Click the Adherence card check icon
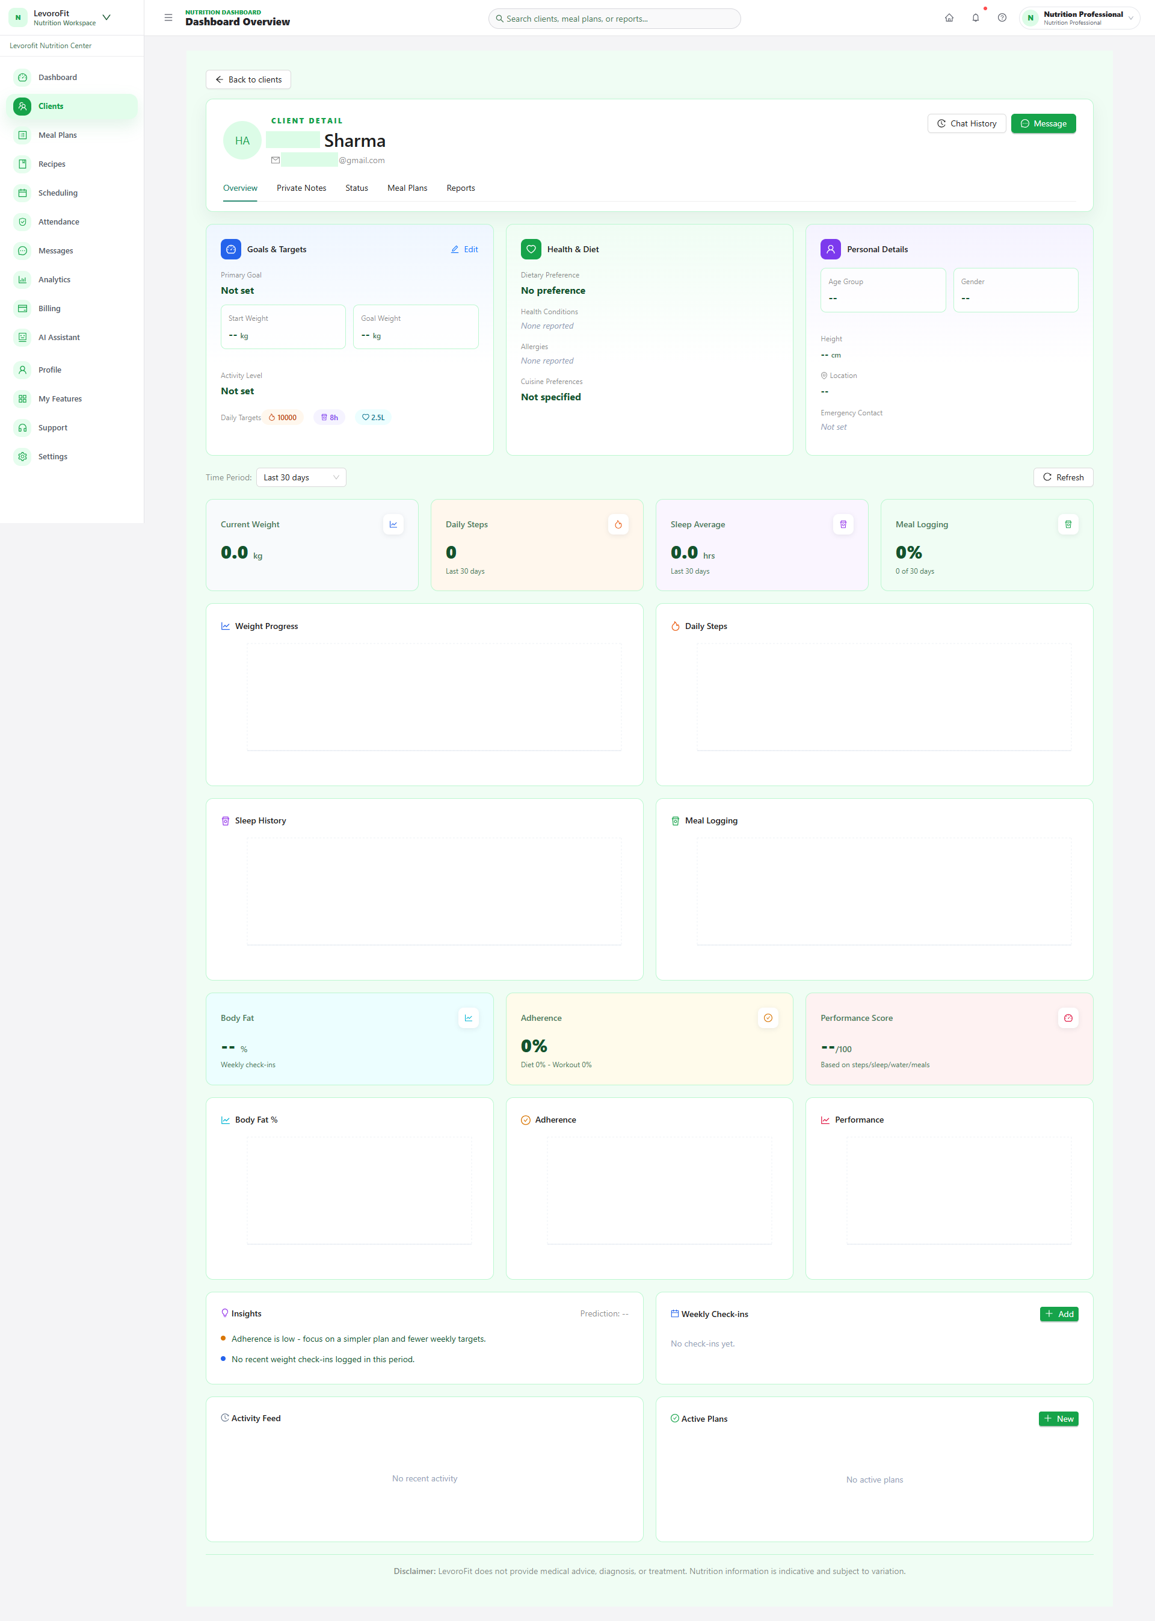 point(768,1018)
